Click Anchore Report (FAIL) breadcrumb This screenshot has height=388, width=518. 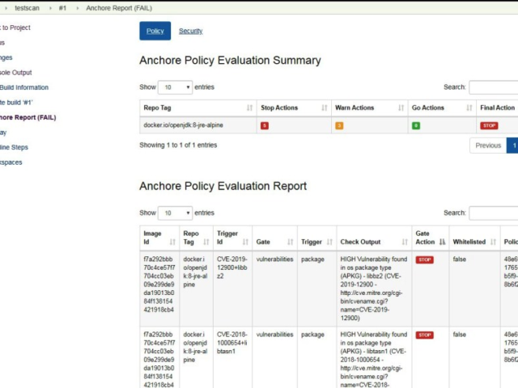tap(119, 8)
